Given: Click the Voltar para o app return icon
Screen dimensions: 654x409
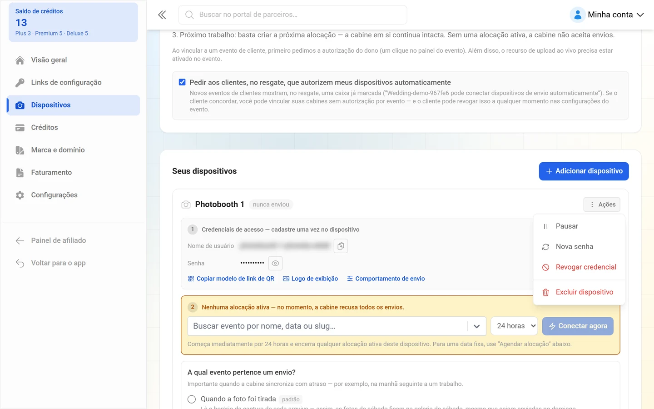Looking at the screenshot, I should tap(20, 263).
